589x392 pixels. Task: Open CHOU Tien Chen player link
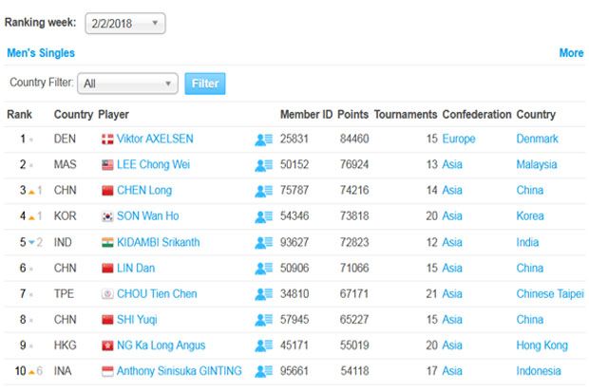157,293
